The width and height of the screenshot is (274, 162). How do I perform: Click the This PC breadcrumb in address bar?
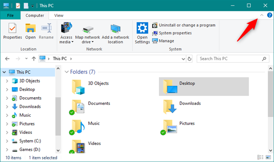click(60, 59)
